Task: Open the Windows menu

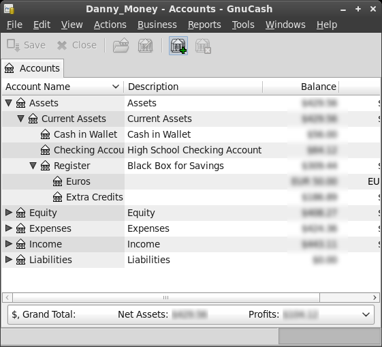Action: coord(285,25)
